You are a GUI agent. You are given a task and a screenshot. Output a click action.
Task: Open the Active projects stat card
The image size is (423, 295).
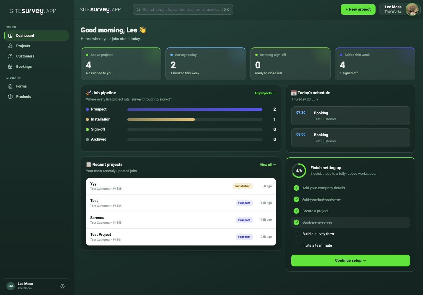tap(121, 64)
